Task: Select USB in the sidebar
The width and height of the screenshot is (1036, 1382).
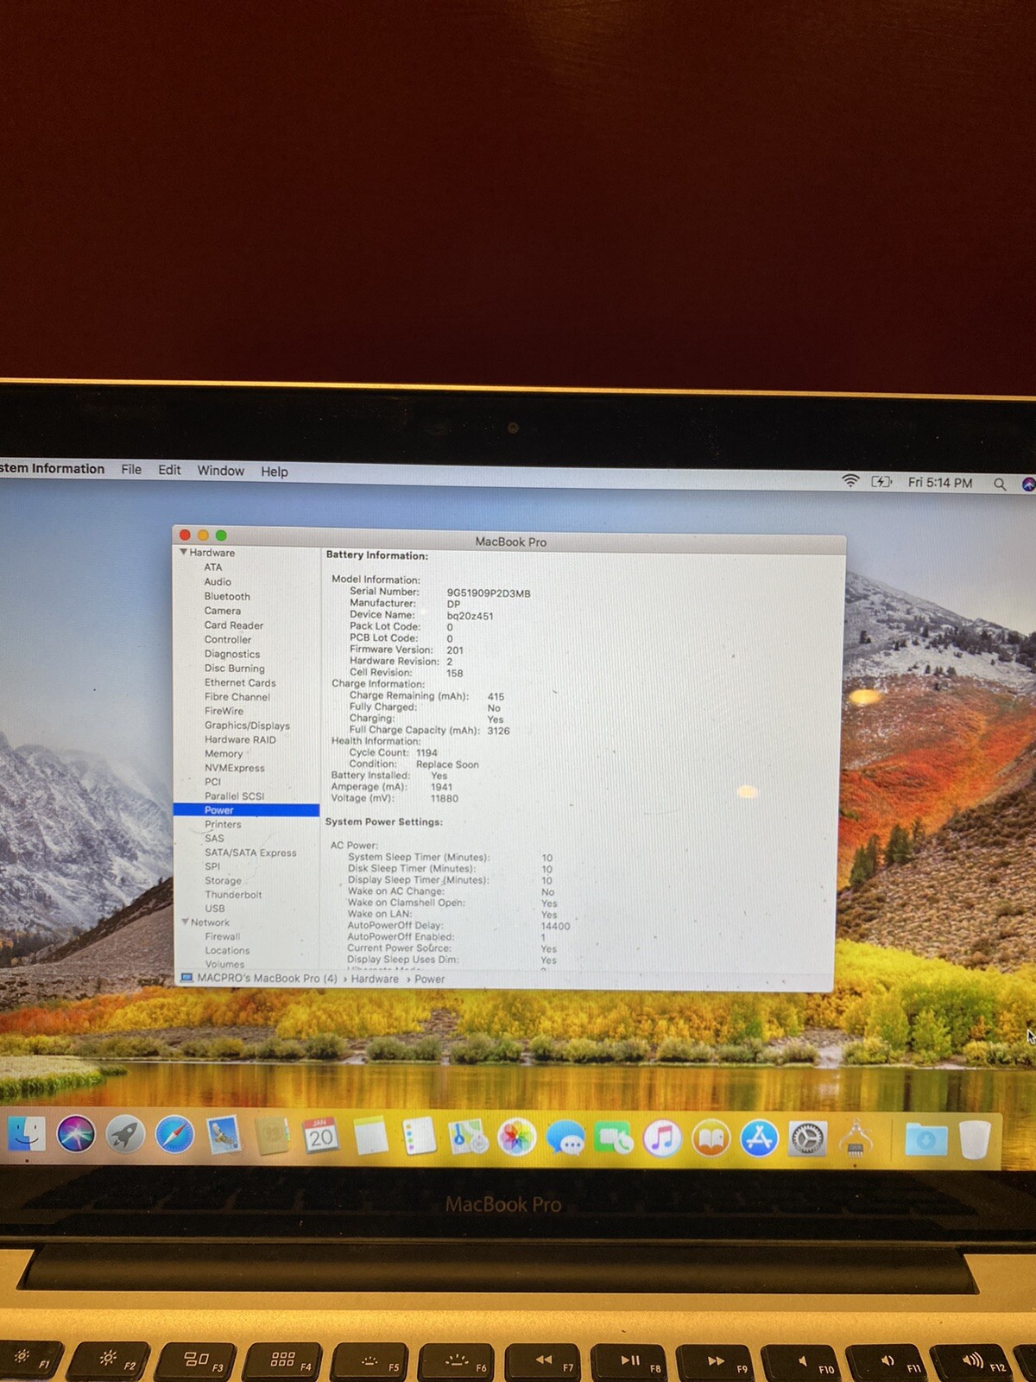Action: 215,909
